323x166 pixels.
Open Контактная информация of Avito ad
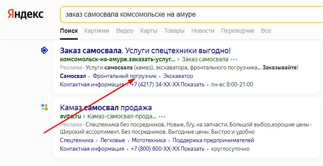92,149
